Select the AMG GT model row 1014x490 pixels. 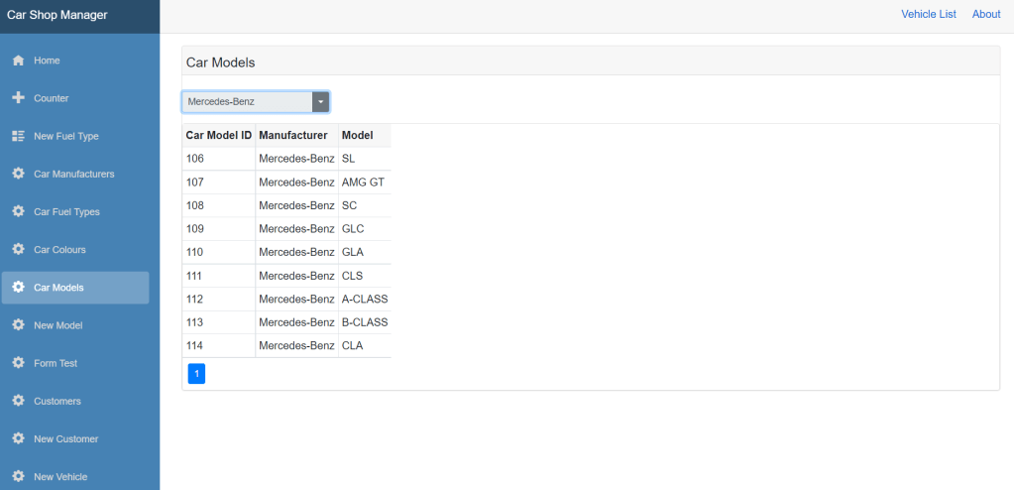[362, 183]
